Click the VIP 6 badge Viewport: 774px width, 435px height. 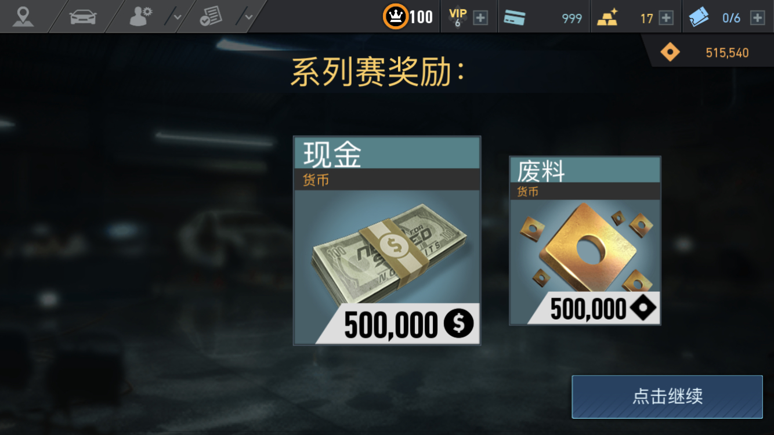(x=458, y=17)
